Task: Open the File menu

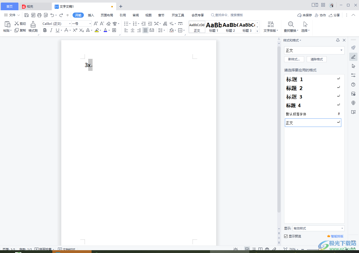Action: (12, 15)
